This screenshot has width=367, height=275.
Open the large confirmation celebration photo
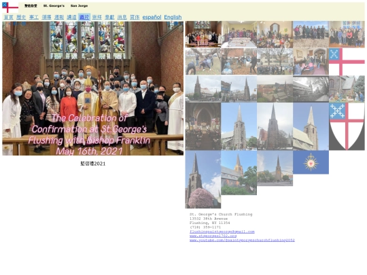pyautogui.click(x=93, y=88)
